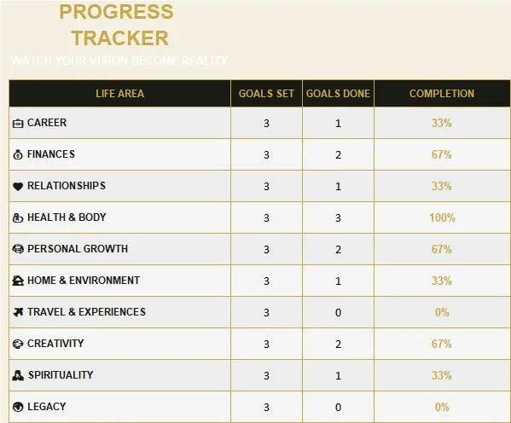The image size is (511, 423).
Task: Click the flexed arm icon beside Health & Body
Action: (18, 217)
